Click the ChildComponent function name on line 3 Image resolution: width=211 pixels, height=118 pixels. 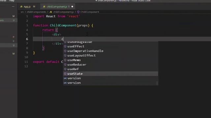tap(63, 26)
